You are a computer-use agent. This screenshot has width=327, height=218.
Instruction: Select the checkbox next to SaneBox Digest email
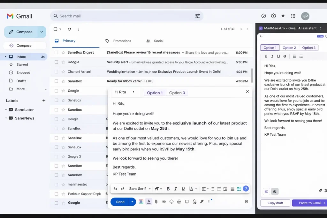coord(56,52)
